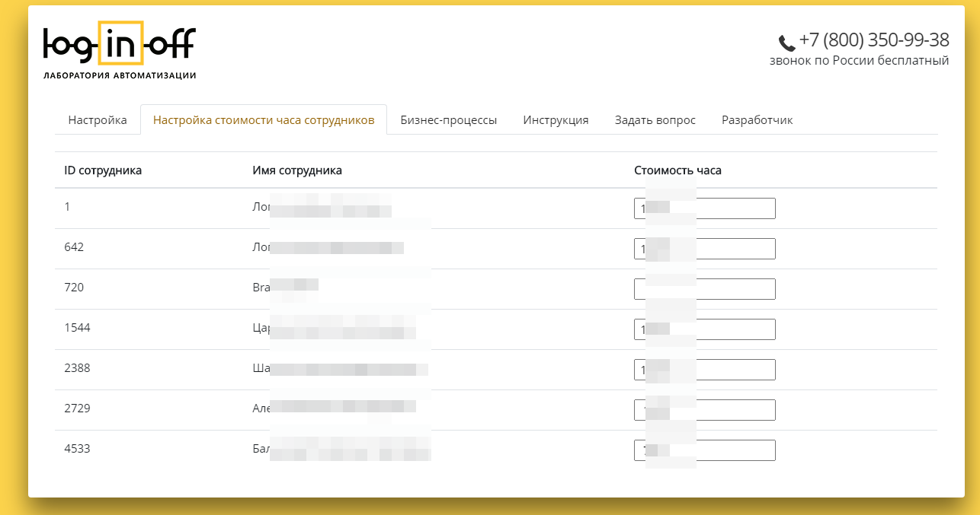980x515 pixels.
Task: Click the ID сотрудника column header
Action: click(x=103, y=170)
